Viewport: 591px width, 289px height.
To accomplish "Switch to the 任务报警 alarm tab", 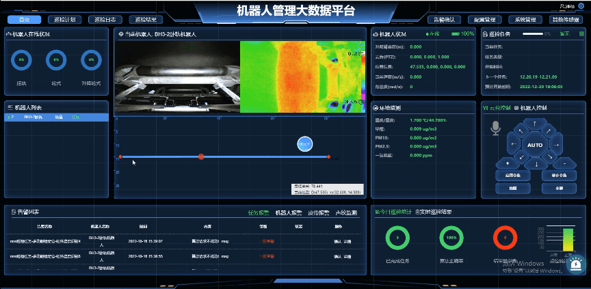I will 259,212.
